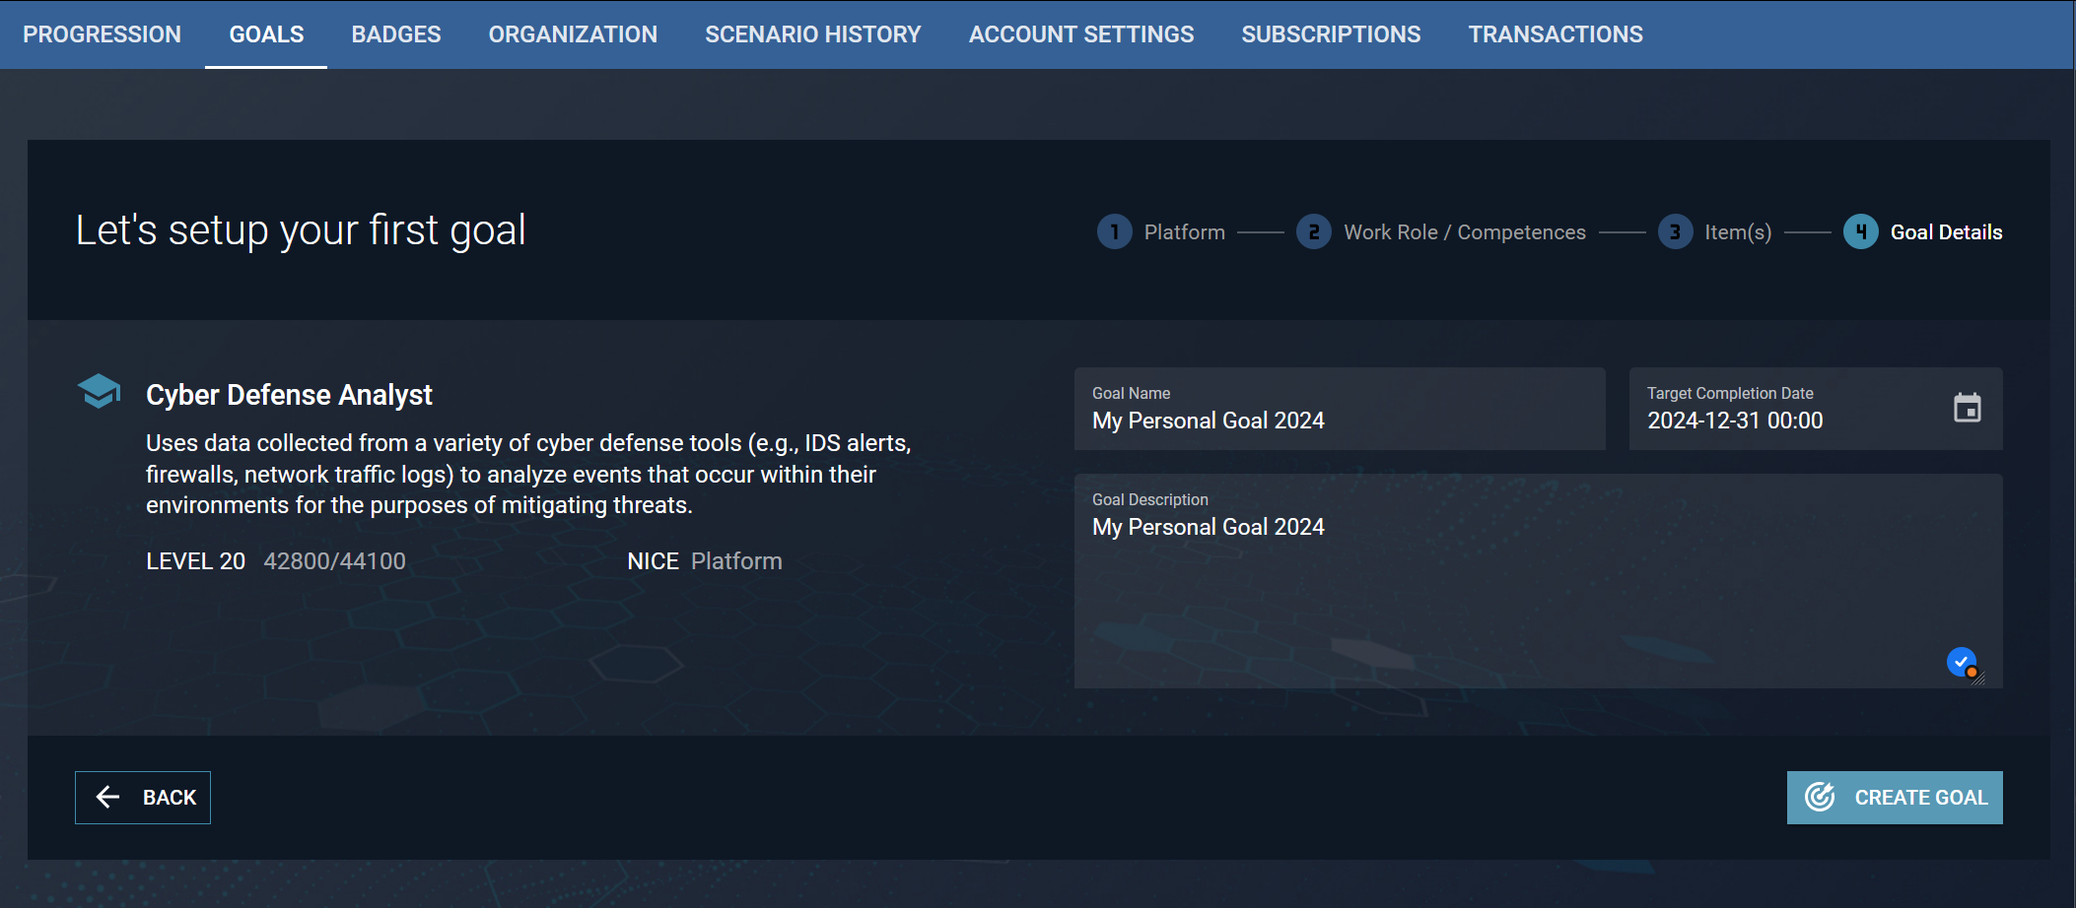Click the back arrow icon
This screenshot has height=908, width=2076.
[107, 797]
